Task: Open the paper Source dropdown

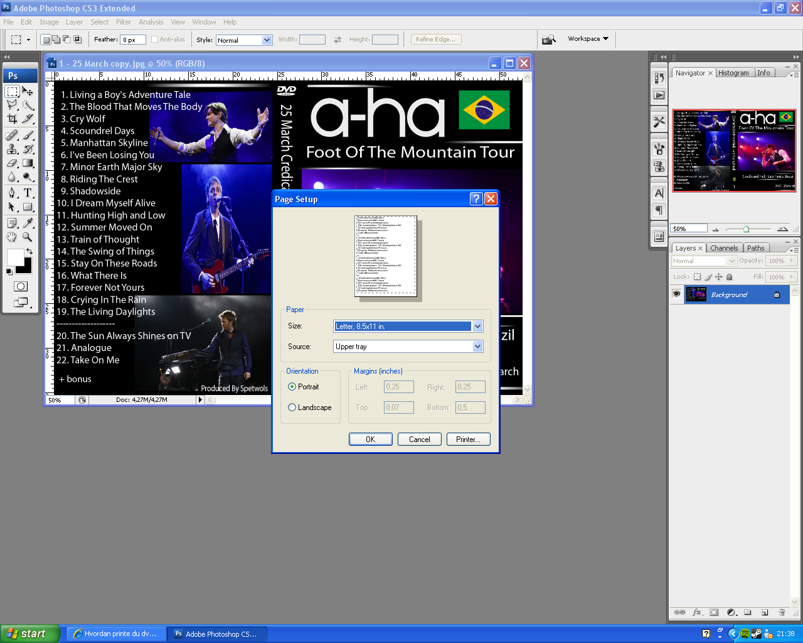Action: point(477,347)
